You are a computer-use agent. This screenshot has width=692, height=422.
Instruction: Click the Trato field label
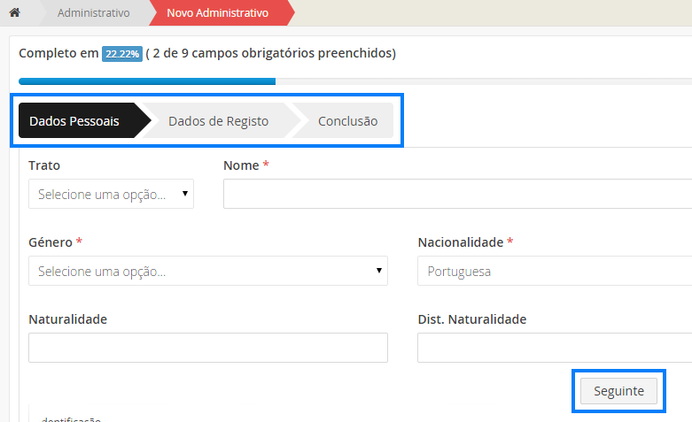tap(44, 165)
